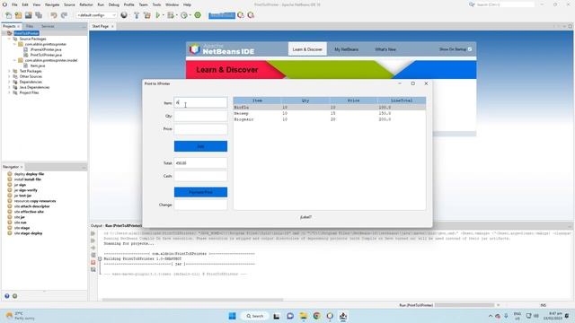Select the Item.java file in project tree
Screen dimensions: 575x323
pyautogui.click(x=38, y=65)
